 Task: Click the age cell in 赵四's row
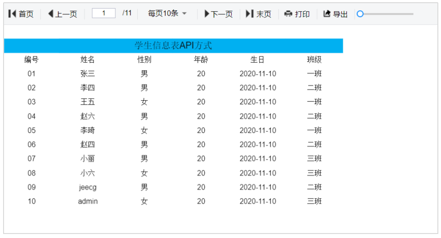(x=201, y=144)
